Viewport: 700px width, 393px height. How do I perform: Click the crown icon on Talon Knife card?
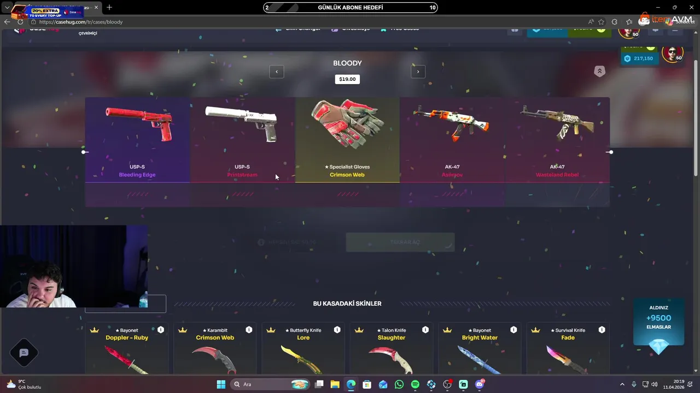(x=359, y=330)
